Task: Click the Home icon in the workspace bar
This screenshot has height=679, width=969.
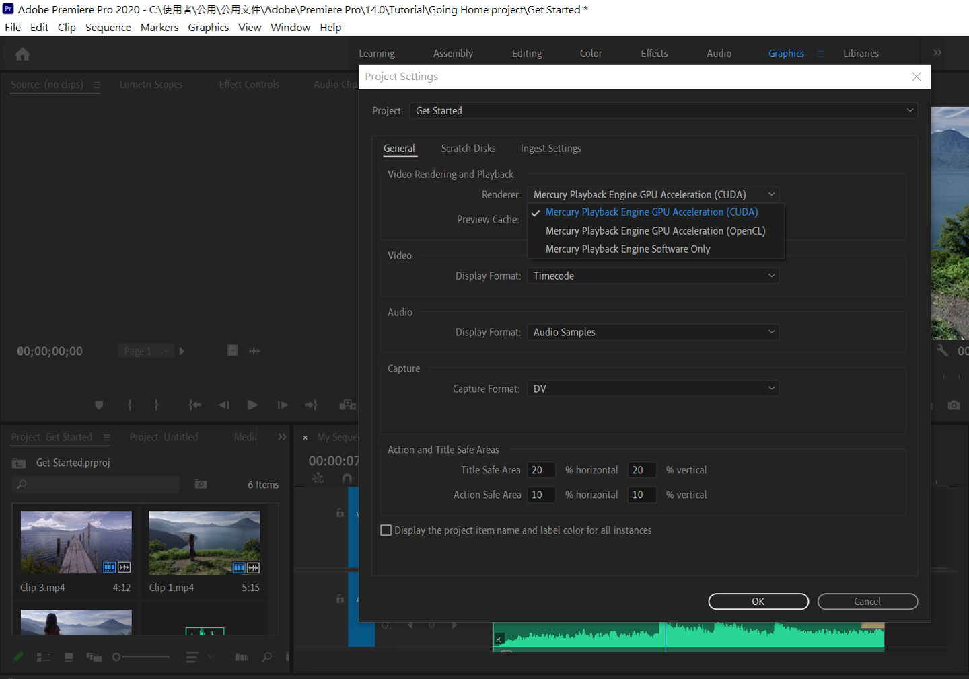Action: point(22,54)
